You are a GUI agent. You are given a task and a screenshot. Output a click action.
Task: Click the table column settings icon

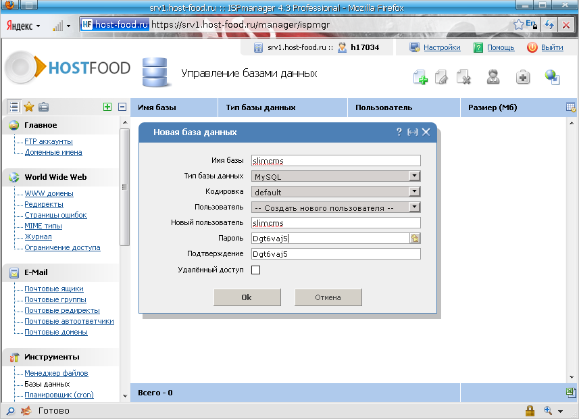point(570,107)
